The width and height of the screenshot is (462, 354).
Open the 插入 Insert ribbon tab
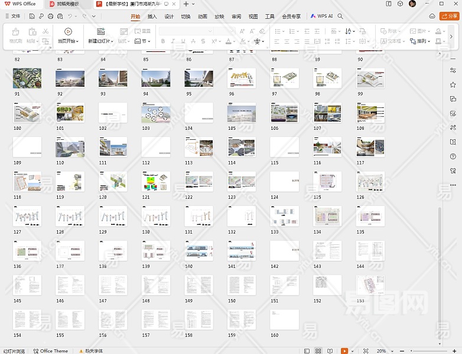pos(152,17)
